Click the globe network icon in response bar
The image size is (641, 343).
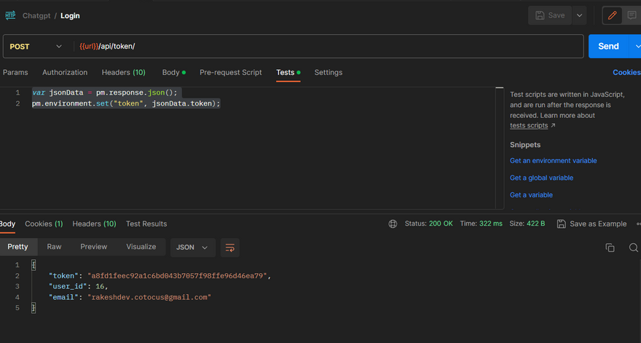click(x=393, y=224)
